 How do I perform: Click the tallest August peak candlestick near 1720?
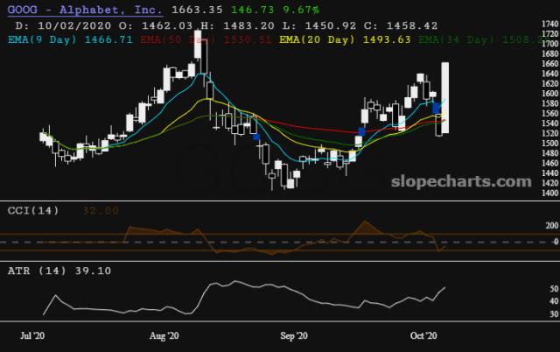(x=198, y=45)
